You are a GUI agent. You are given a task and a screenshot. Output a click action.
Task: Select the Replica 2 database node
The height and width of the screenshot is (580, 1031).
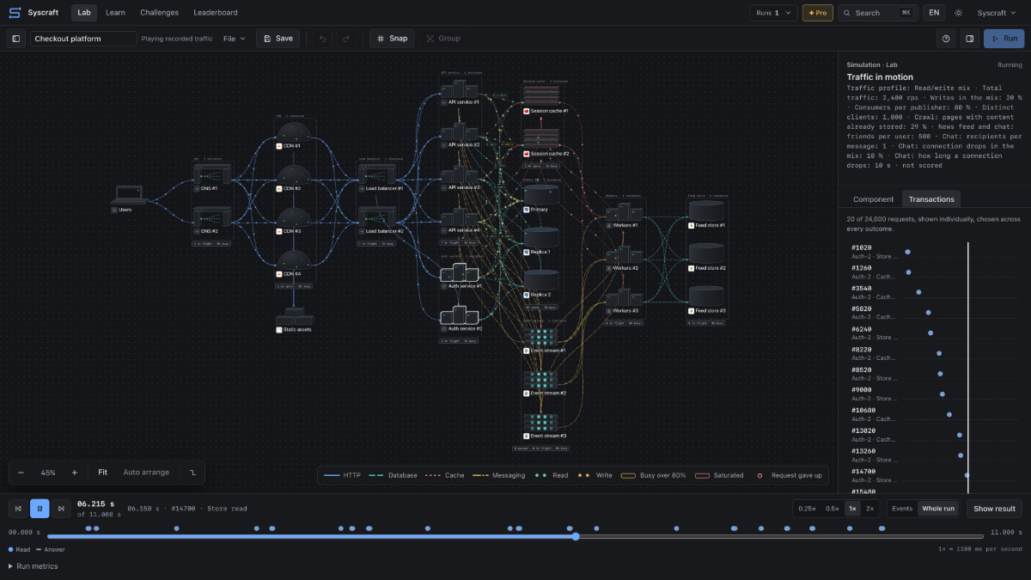pyautogui.click(x=541, y=284)
